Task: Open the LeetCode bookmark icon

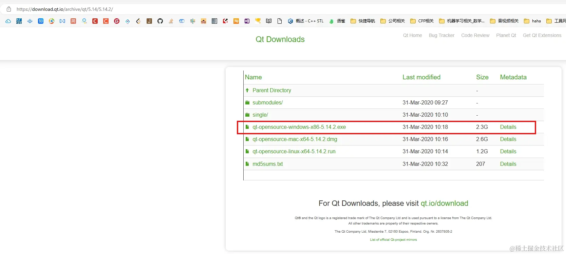Action: point(138,21)
